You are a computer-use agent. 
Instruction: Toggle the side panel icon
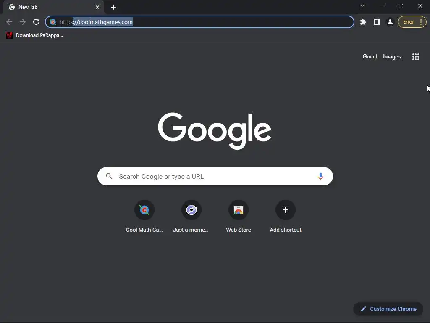click(x=377, y=22)
